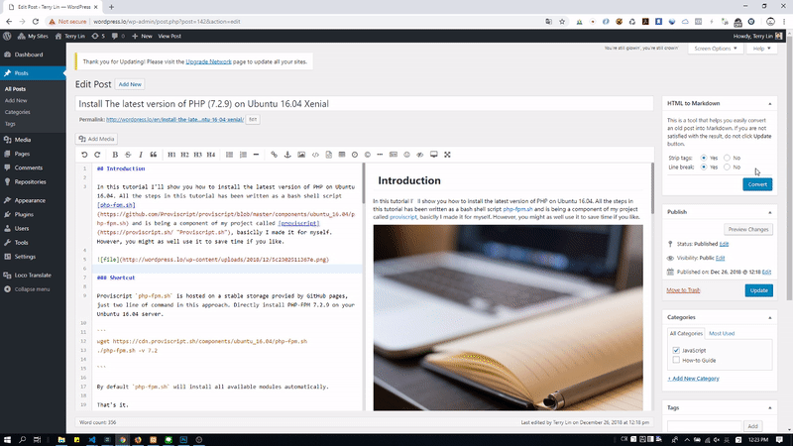The height and width of the screenshot is (446, 793).
Task: Collapse the Publish panel
Action: (770, 212)
